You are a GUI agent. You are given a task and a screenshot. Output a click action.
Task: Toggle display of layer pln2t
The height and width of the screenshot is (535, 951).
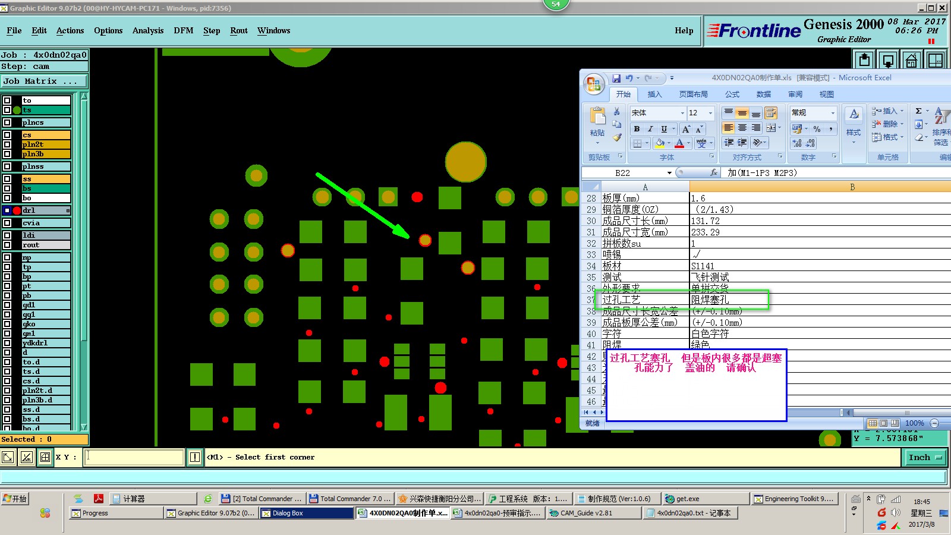[7, 144]
